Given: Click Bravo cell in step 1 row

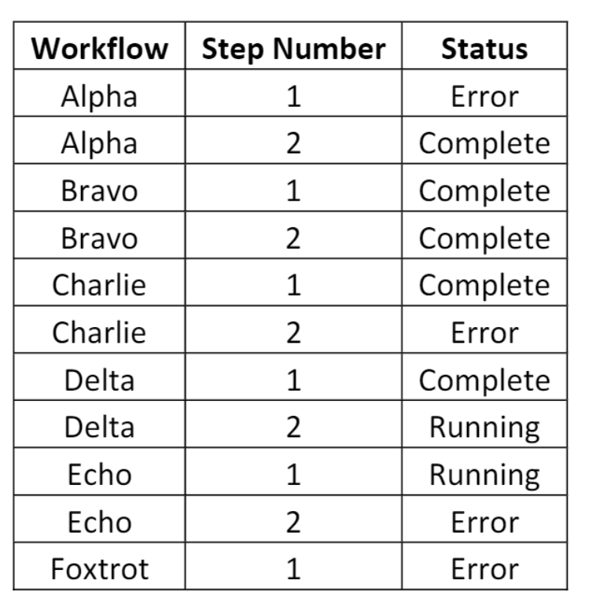Looking at the screenshot, I should pos(99,188).
